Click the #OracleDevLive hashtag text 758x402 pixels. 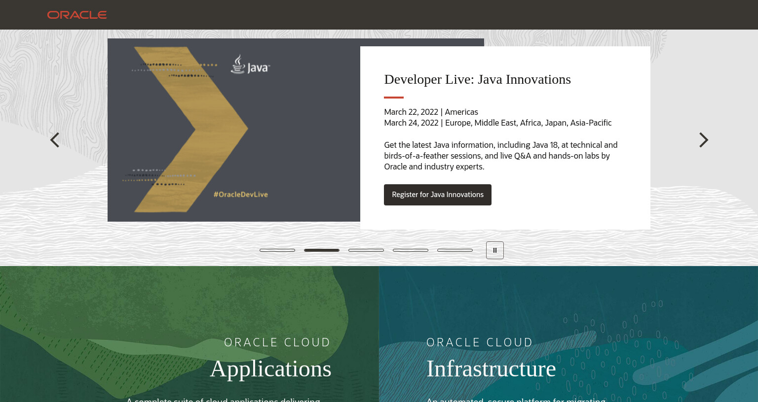pyautogui.click(x=241, y=194)
